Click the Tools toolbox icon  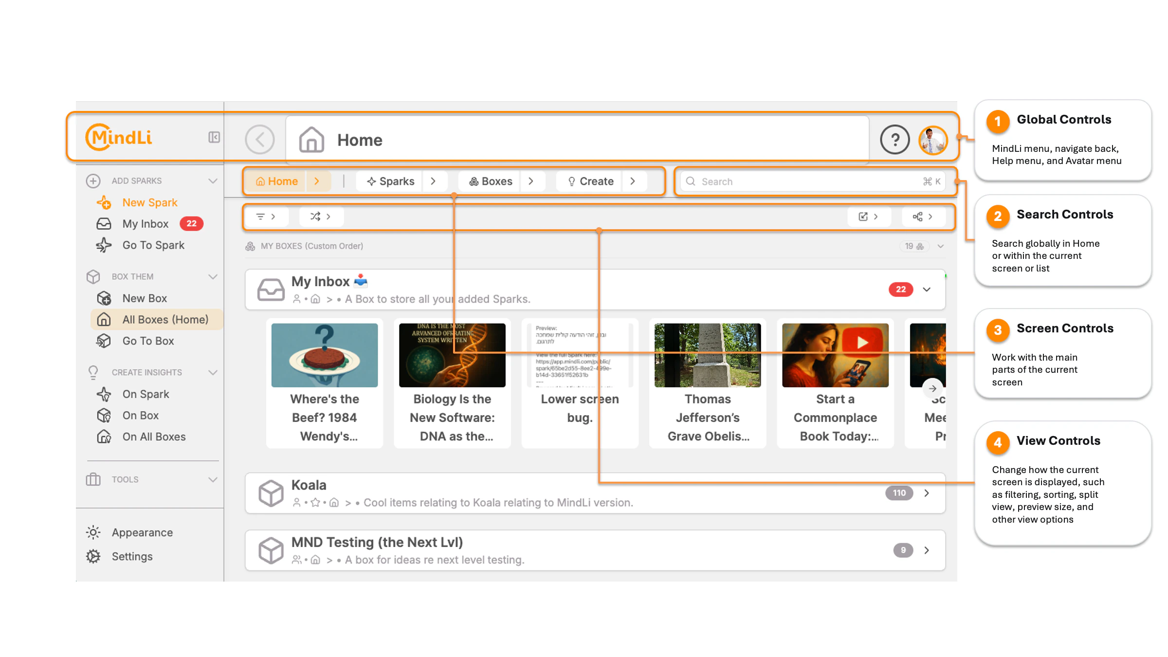coord(93,479)
